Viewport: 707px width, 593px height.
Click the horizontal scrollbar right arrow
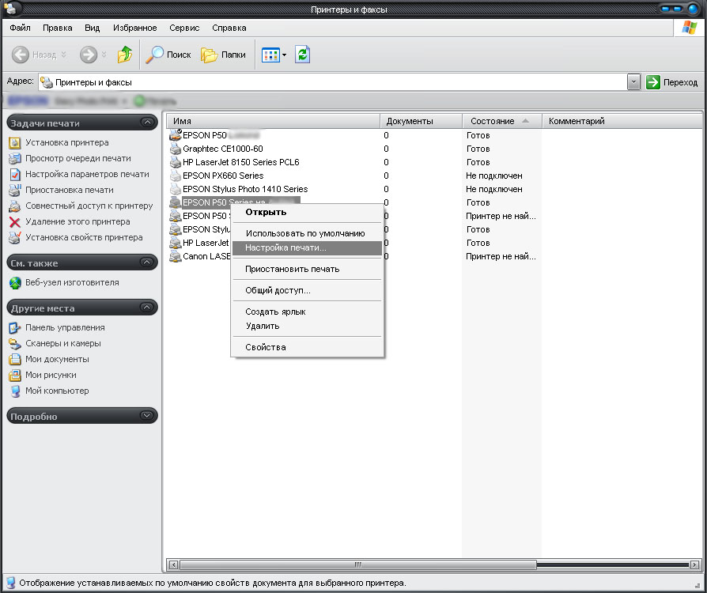(x=695, y=565)
